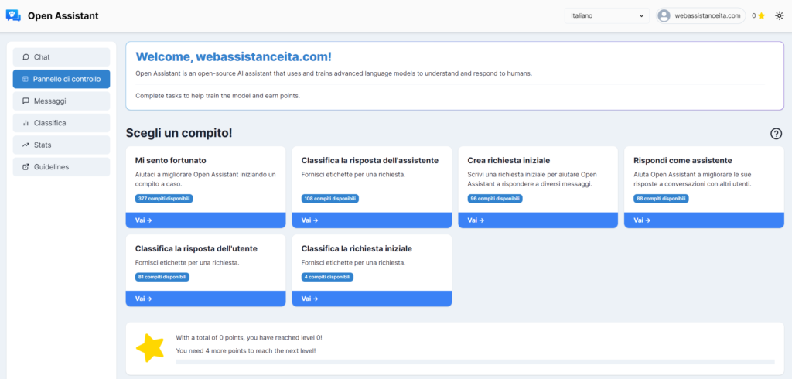Click Vai on Classifica la risposta dell'utente
792x379 pixels.
[x=206, y=299]
